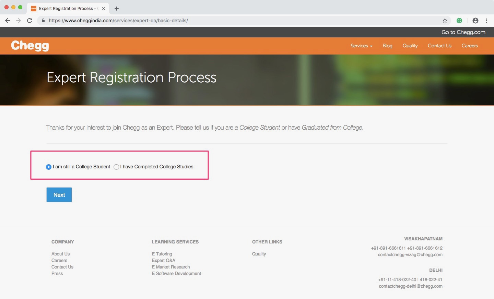Screen dimensions: 494x299
Task: Click the VISAKHAPATNAM office heading
Action: point(423,239)
